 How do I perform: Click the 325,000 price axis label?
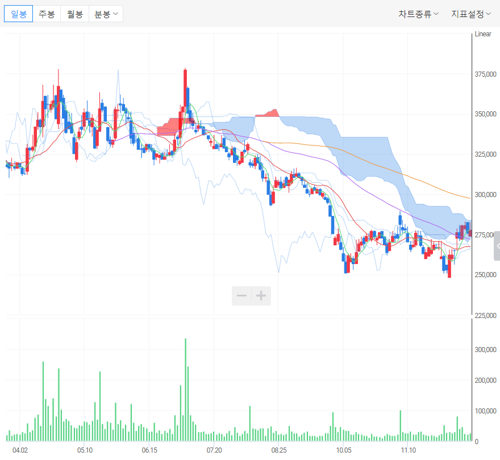click(485, 154)
